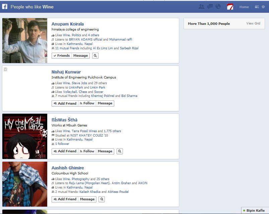Screen dimensions: 269x214
Task: Open Mohammad raffi page link
Action: pyautogui.click(x=121, y=40)
